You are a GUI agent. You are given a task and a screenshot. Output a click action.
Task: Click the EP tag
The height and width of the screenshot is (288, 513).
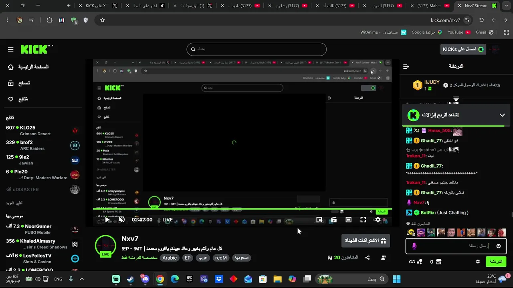[188, 258]
